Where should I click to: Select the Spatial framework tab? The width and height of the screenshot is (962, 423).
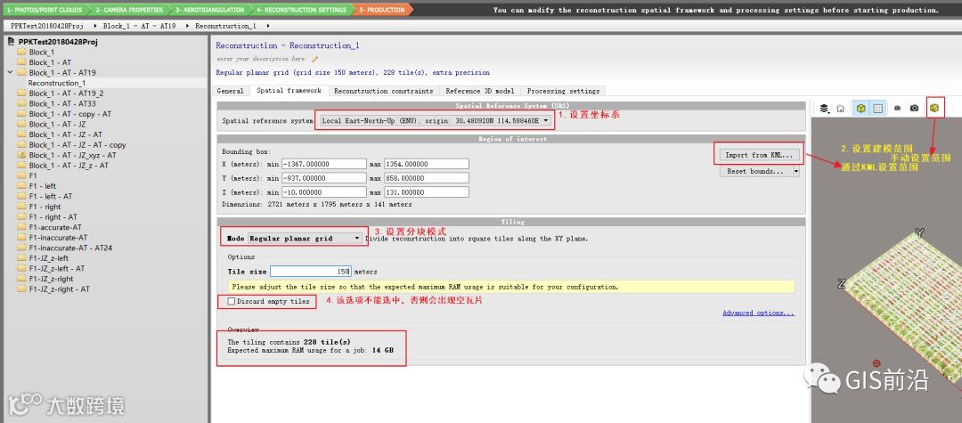(289, 91)
